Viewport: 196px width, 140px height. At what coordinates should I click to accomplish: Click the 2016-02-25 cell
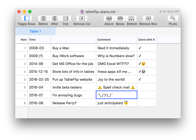coord(39,80)
